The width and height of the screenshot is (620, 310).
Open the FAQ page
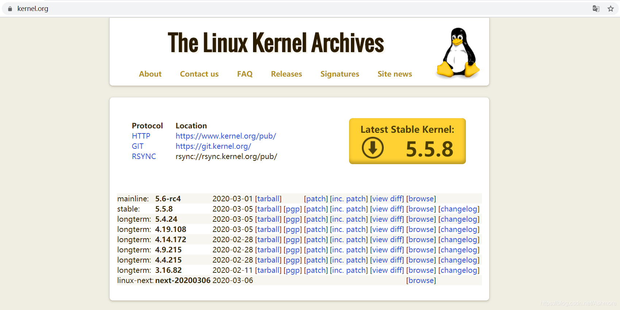point(245,74)
